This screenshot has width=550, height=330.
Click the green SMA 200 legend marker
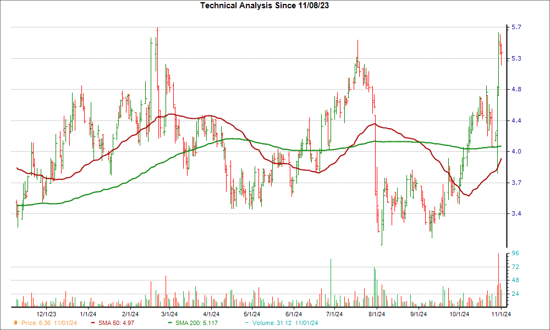click(x=170, y=323)
